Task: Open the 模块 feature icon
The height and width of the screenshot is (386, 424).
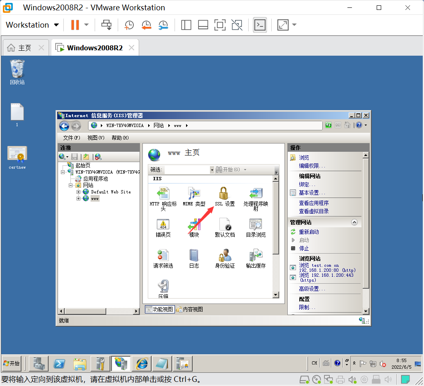Action: (194, 224)
